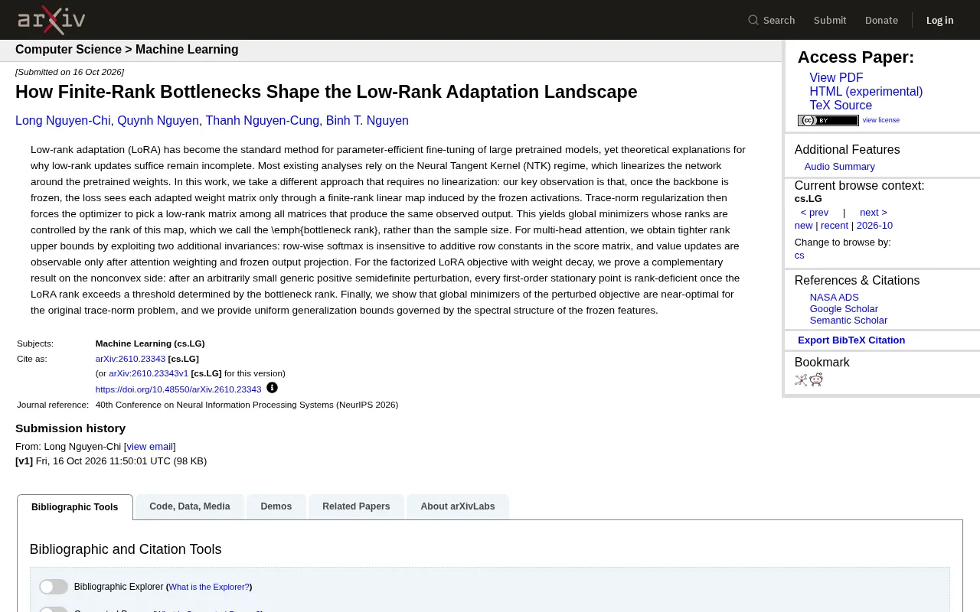Open the Demos tab
This screenshot has width=980, height=612.
(x=276, y=506)
